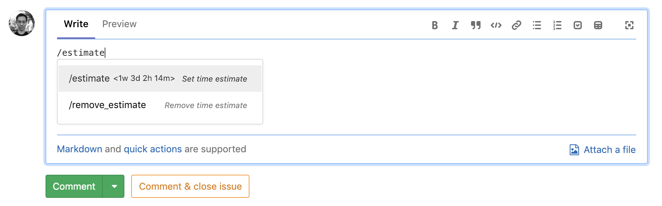This screenshot has width=662, height=206.
Task: Add a numbered list
Action: coord(557,25)
